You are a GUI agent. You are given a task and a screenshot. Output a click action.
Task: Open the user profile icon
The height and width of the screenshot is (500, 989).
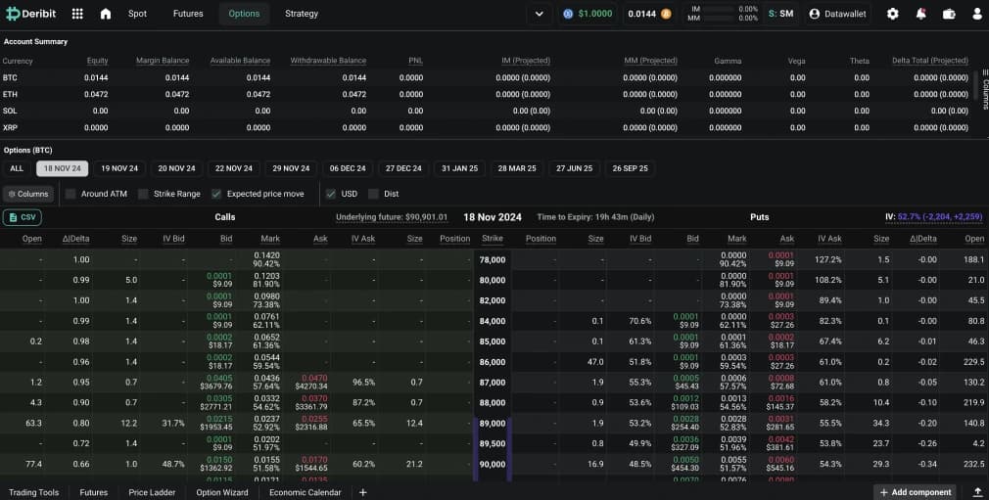976,14
